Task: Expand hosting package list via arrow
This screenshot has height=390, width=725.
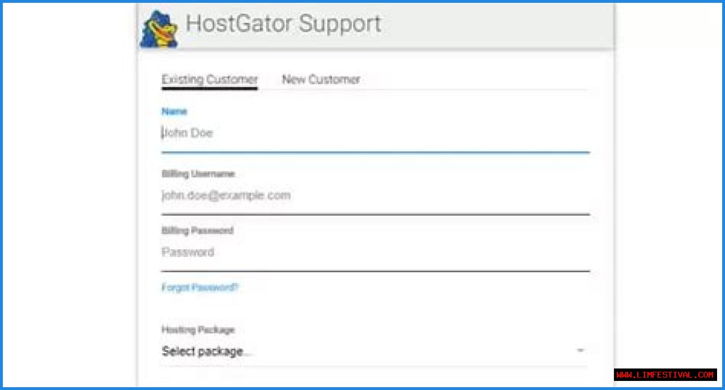Action: coord(581,351)
